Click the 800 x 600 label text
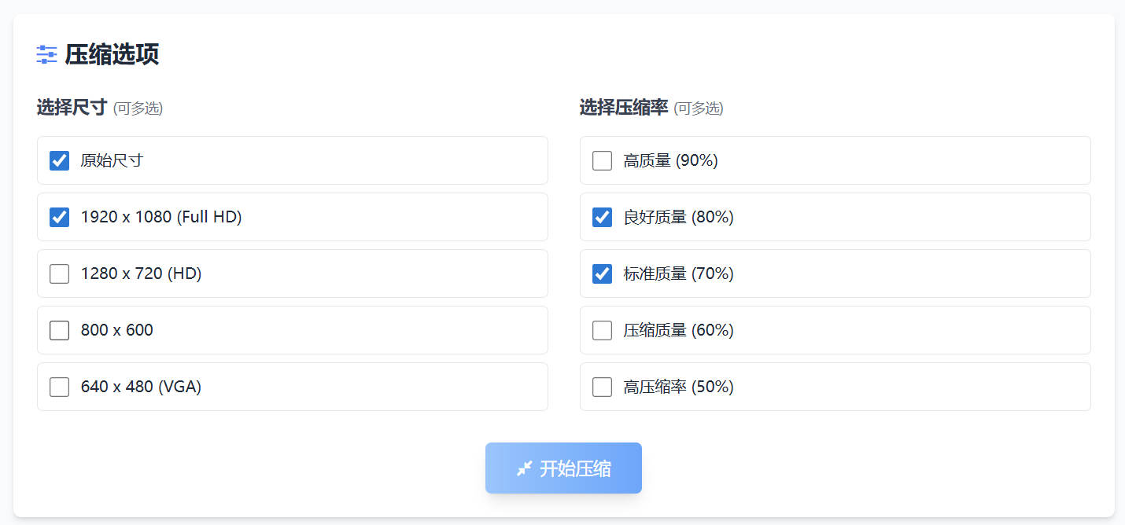Image resolution: width=1125 pixels, height=525 pixels. (x=116, y=331)
